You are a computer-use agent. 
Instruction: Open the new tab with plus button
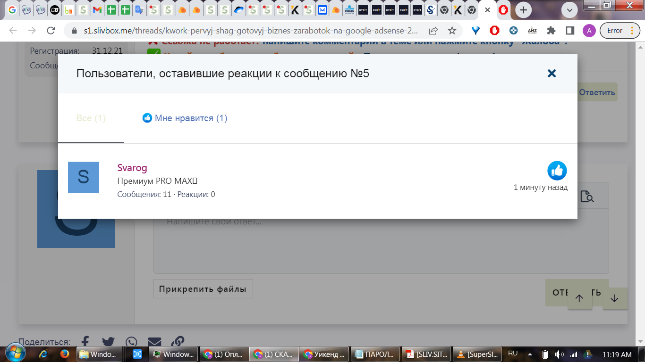click(523, 10)
